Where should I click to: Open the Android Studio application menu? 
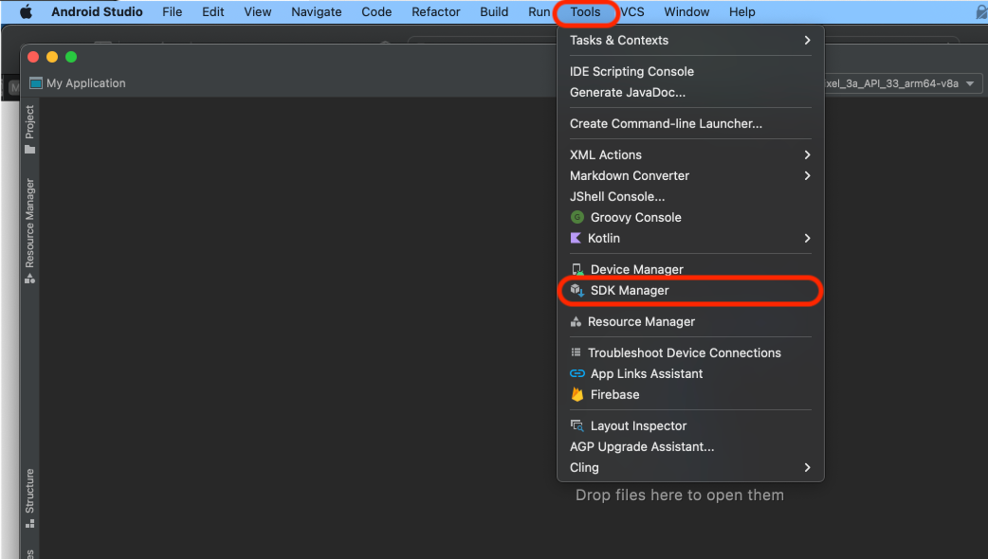pos(97,12)
